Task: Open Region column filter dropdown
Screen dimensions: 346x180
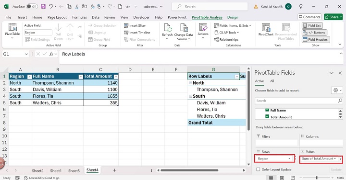Action: pyautogui.click(x=29, y=77)
